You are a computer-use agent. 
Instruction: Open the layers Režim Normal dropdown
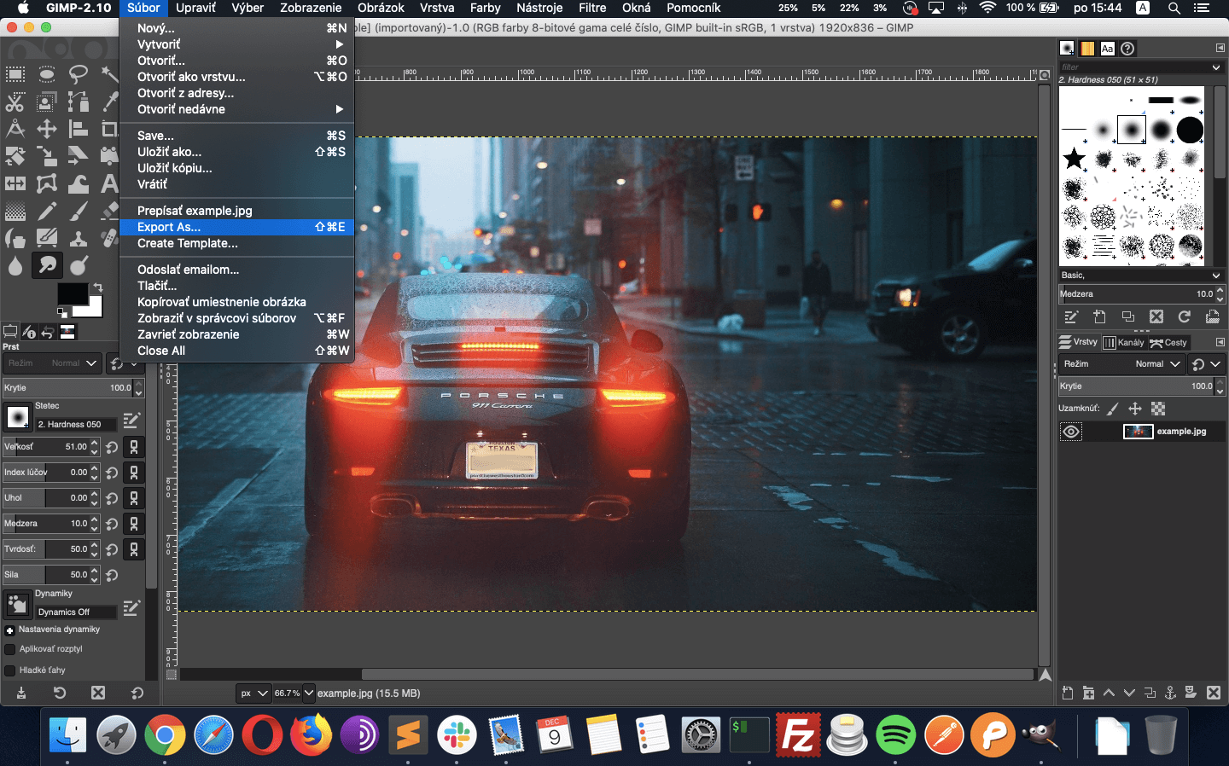point(1121,364)
